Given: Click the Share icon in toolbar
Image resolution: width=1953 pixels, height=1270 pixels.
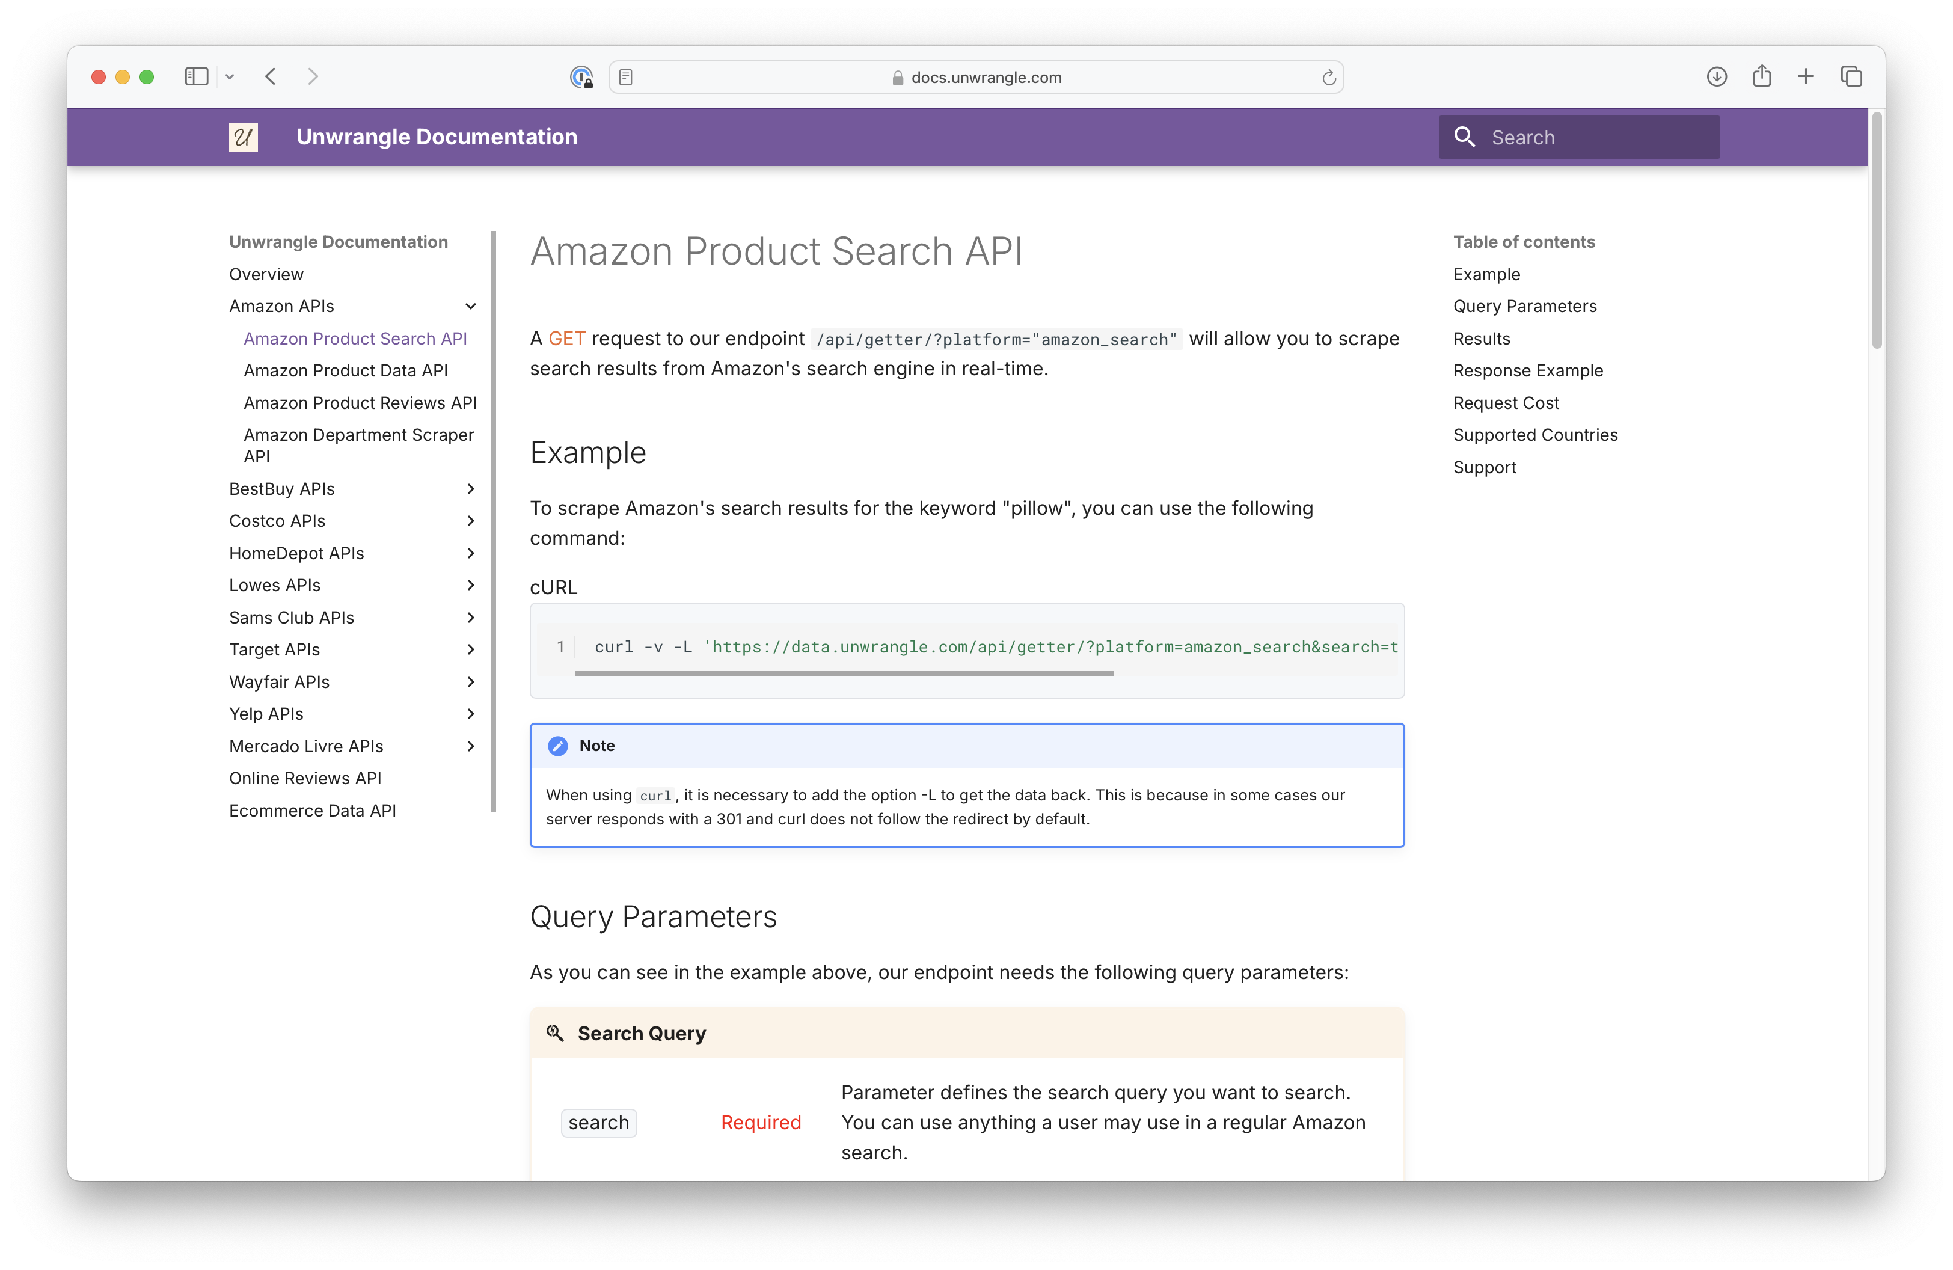Looking at the screenshot, I should point(1761,76).
